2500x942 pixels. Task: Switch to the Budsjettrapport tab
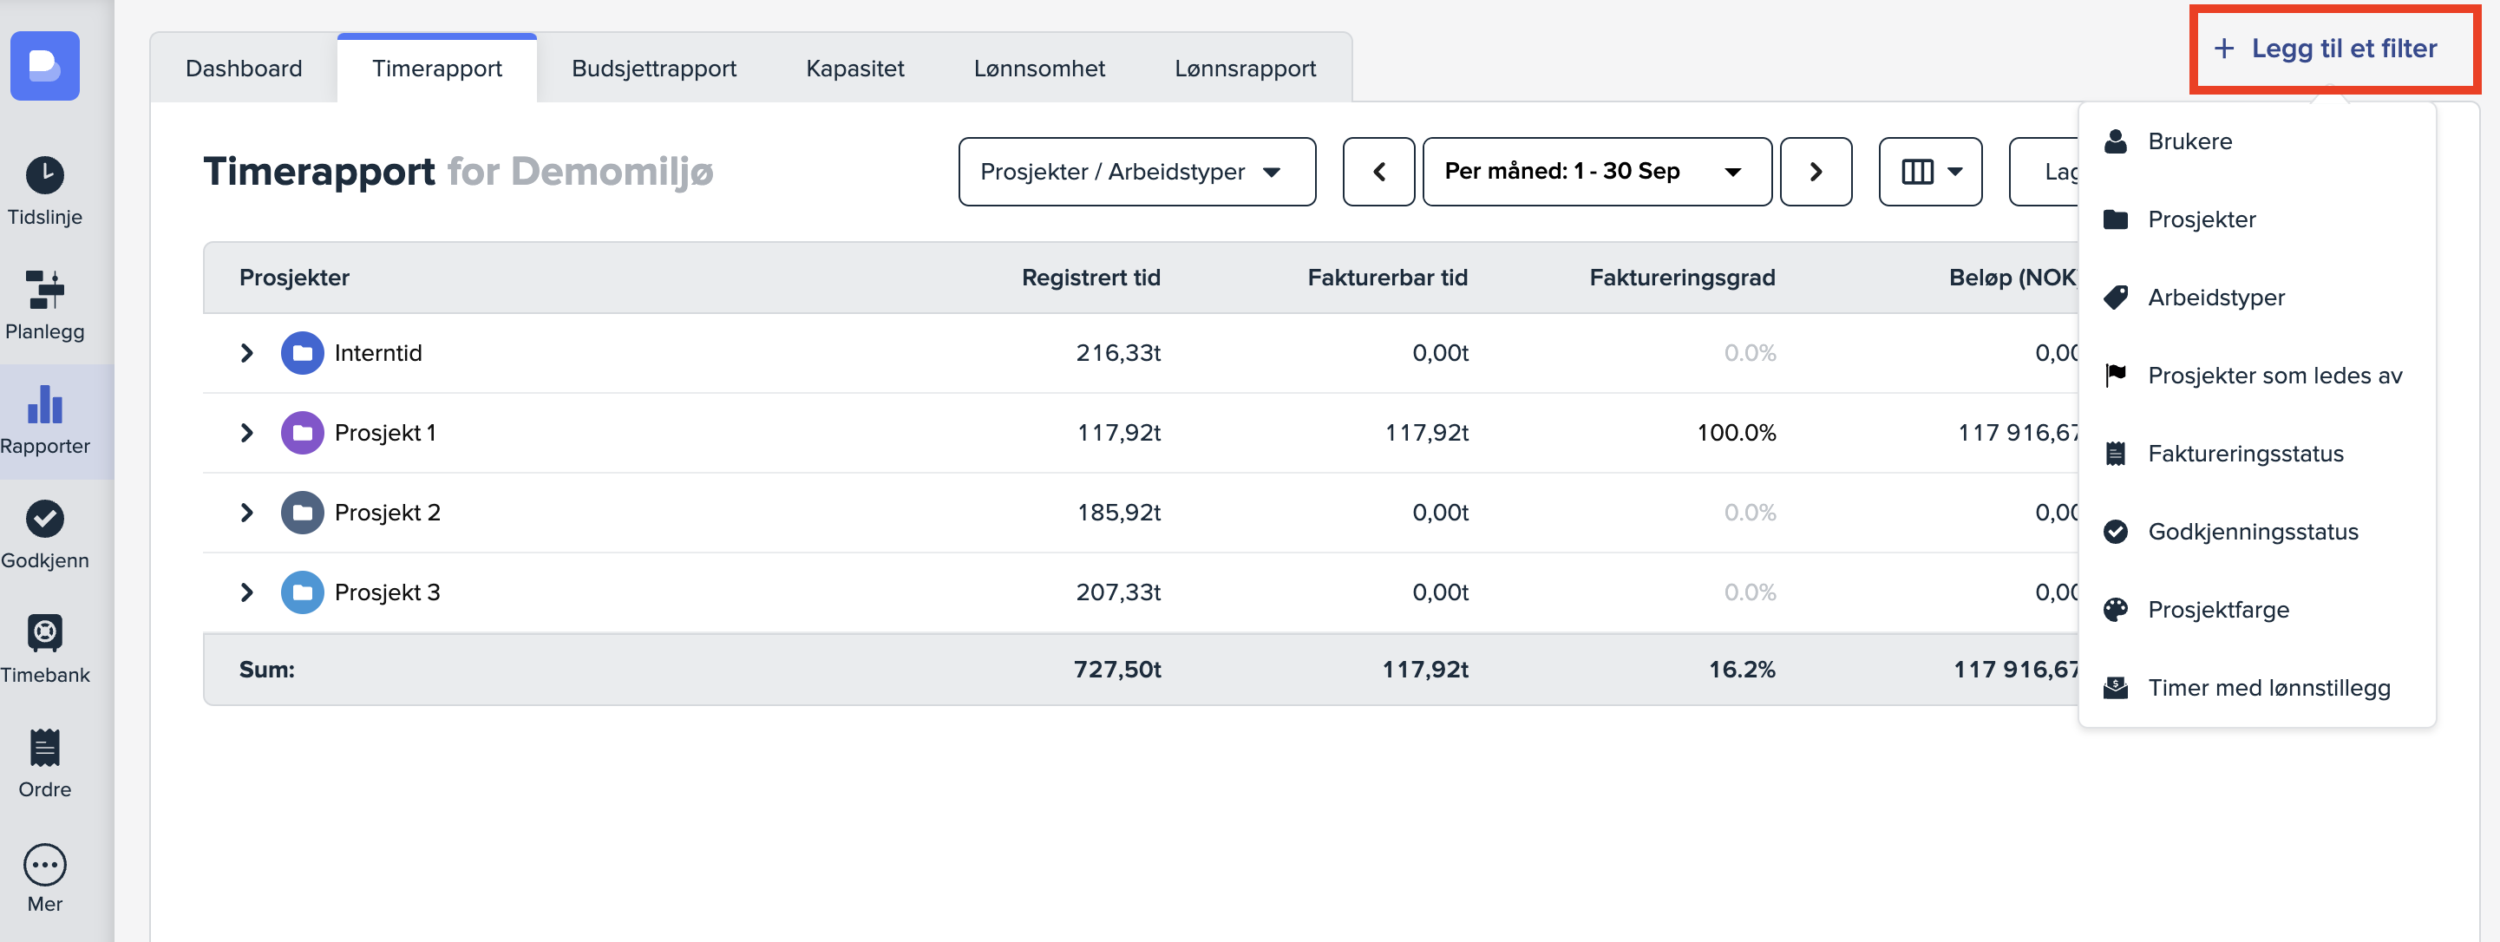[x=653, y=69]
